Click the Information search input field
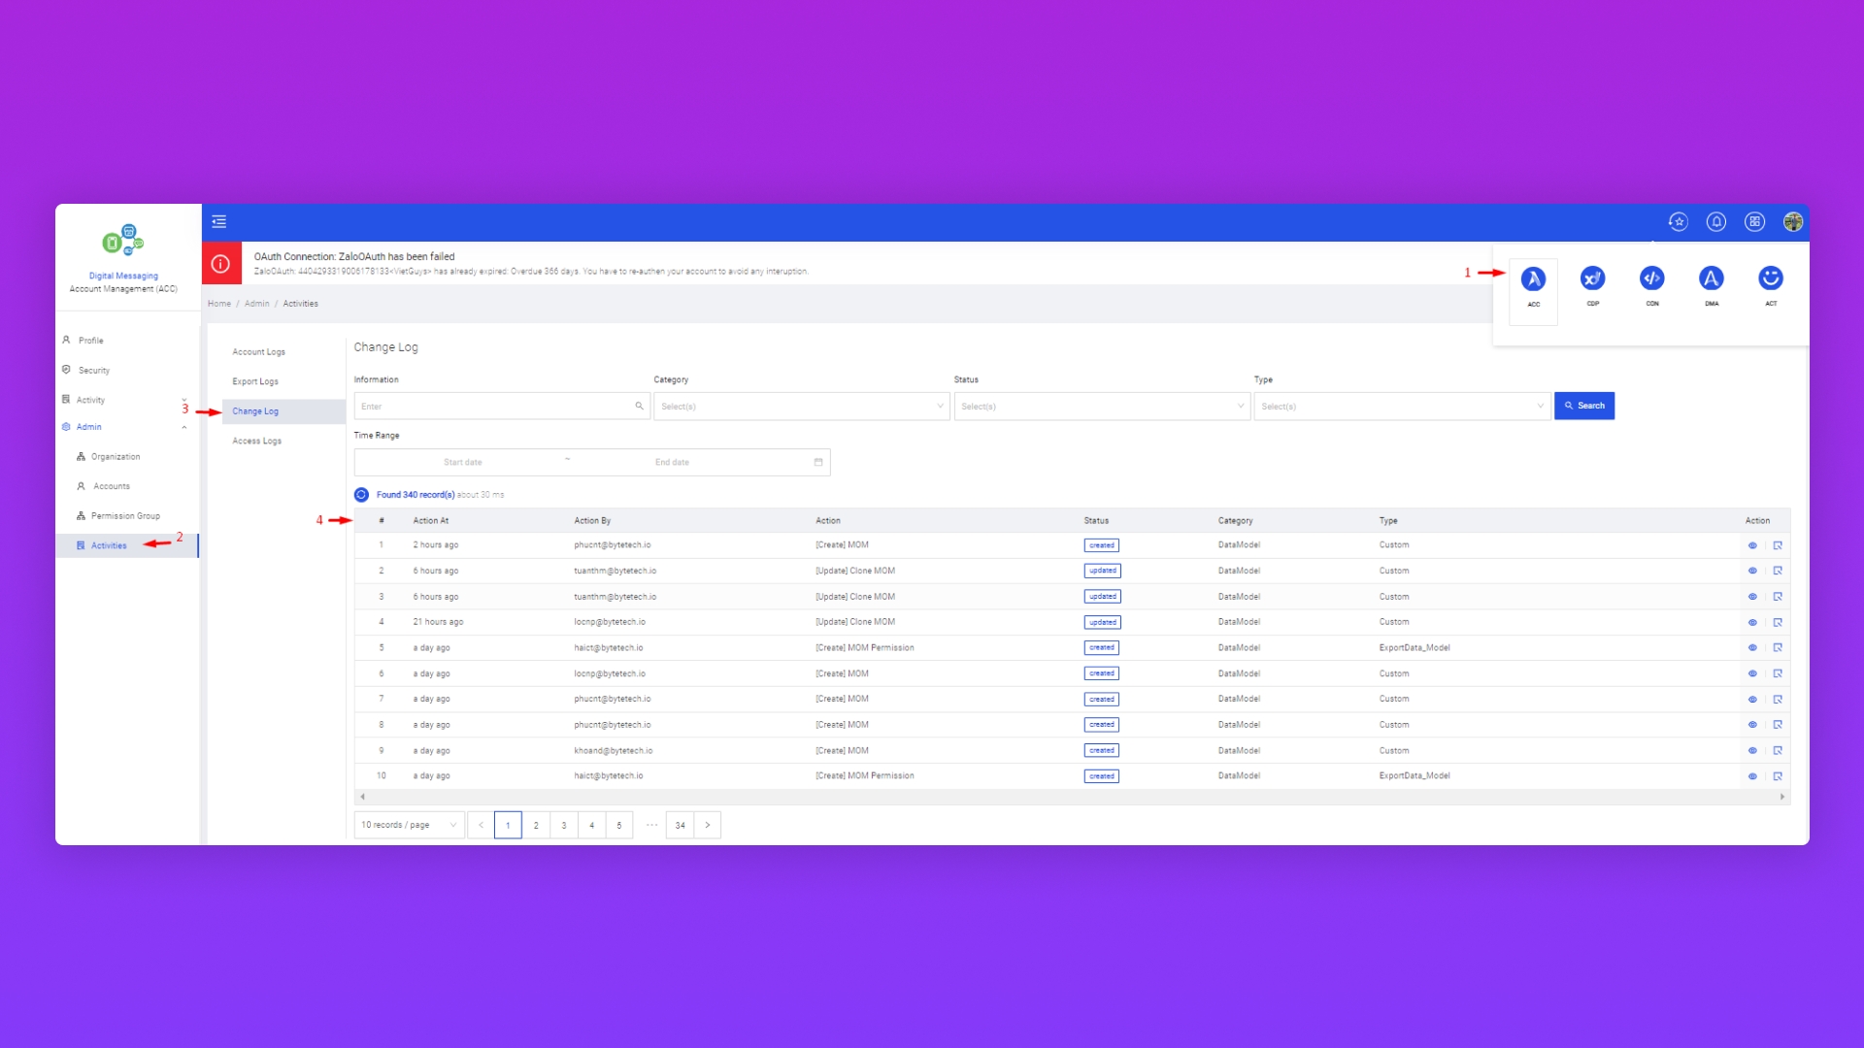The image size is (1864, 1048). tap(495, 407)
